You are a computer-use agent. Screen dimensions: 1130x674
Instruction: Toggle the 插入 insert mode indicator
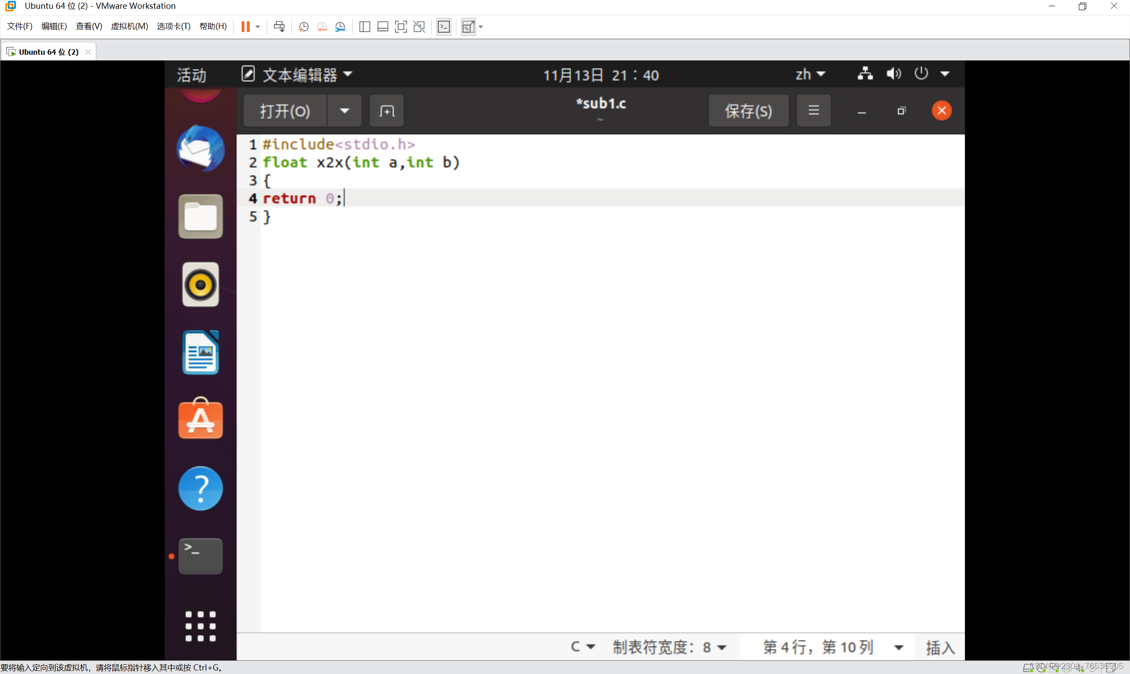click(x=940, y=647)
